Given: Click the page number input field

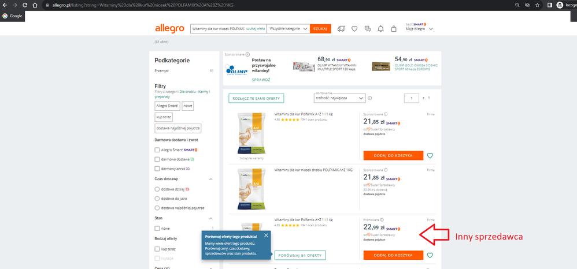Looking at the screenshot, I should 410,99.
